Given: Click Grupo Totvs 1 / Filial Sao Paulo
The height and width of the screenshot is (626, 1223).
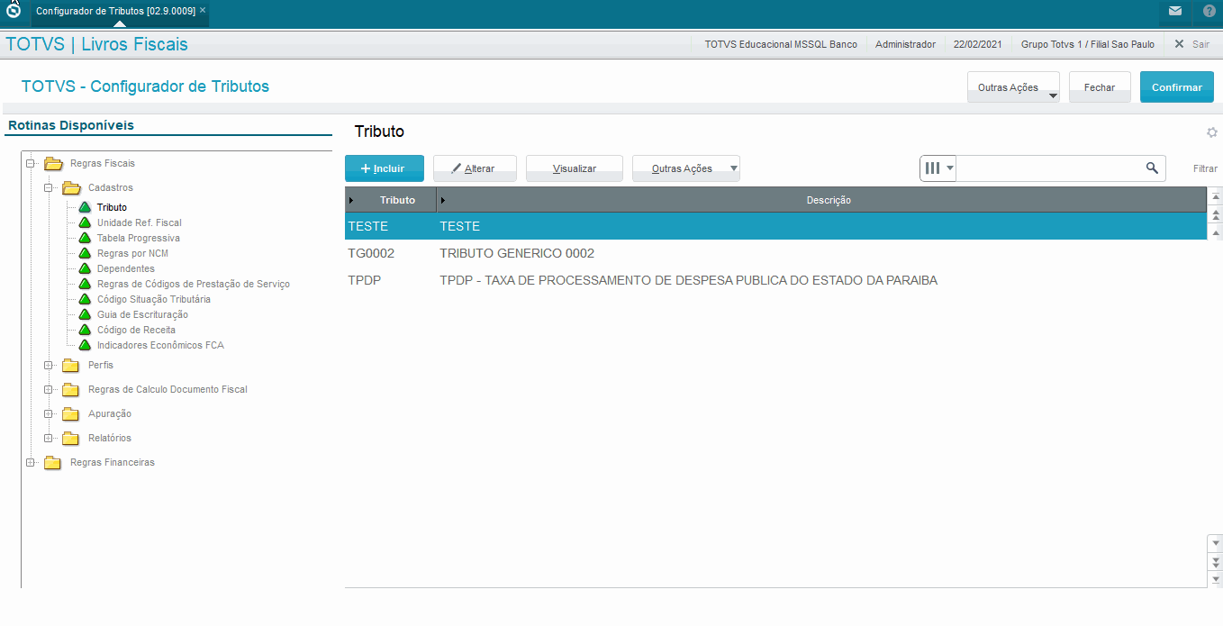Looking at the screenshot, I should pyautogui.click(x=1088, y=44).
